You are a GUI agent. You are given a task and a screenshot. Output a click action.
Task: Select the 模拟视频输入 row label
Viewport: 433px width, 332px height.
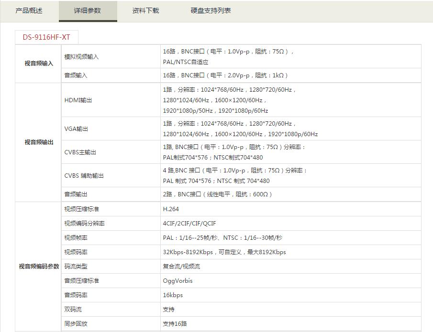[x=81, y=57]
